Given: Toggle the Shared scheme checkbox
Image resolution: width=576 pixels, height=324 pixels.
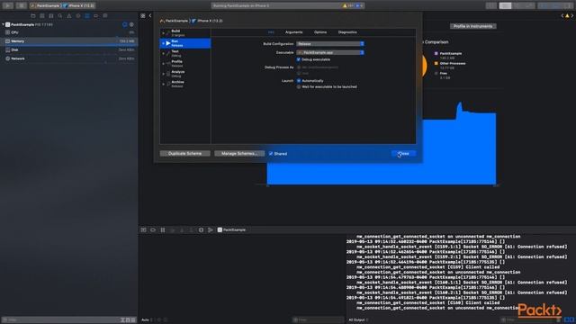Looking at the screenshot, I should (271, 154).
